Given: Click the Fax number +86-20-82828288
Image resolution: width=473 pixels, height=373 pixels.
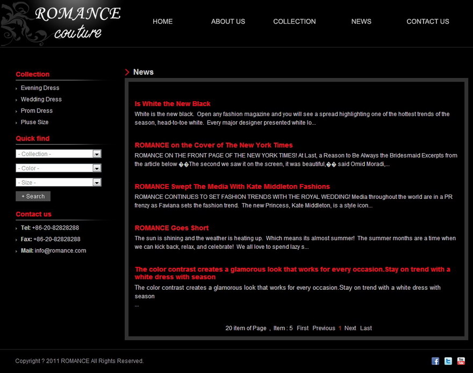Looking at the screenshot, I should (57, 239).
